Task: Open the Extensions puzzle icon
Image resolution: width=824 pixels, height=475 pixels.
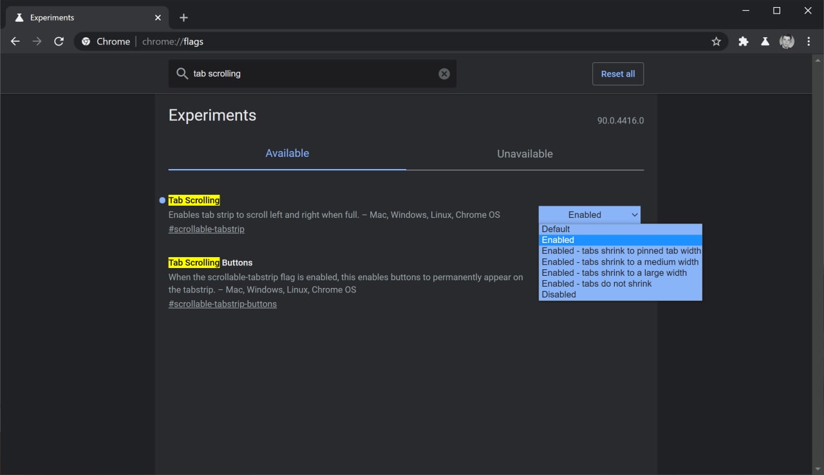Action: click(x=744, y=41)
